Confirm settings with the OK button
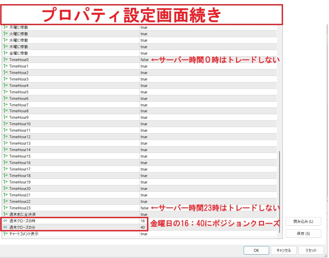This screenshot has height=258, width=329. (x=256, y=250)
